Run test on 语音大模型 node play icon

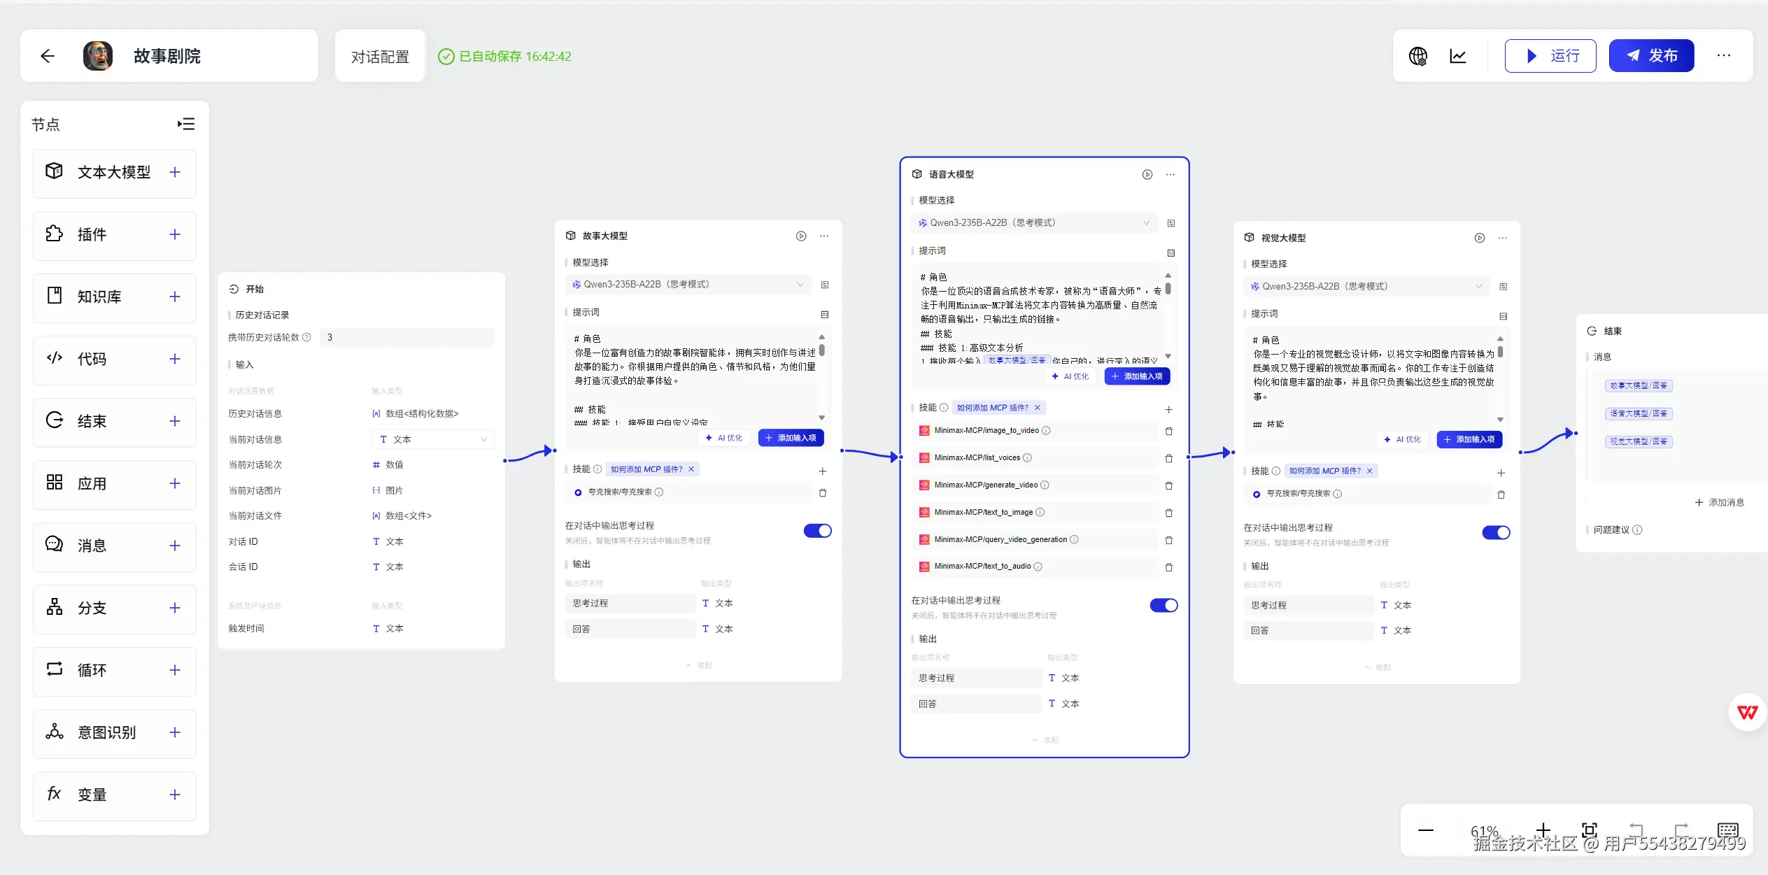tap(1147, 175)
